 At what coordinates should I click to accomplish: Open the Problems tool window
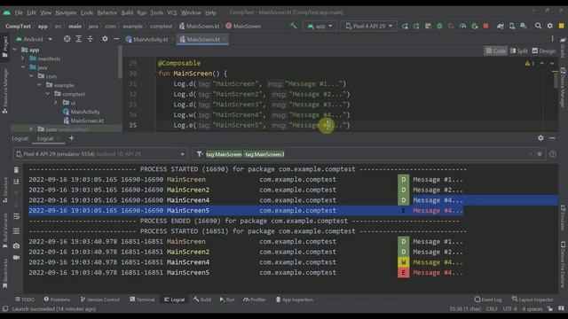point(57,300)
